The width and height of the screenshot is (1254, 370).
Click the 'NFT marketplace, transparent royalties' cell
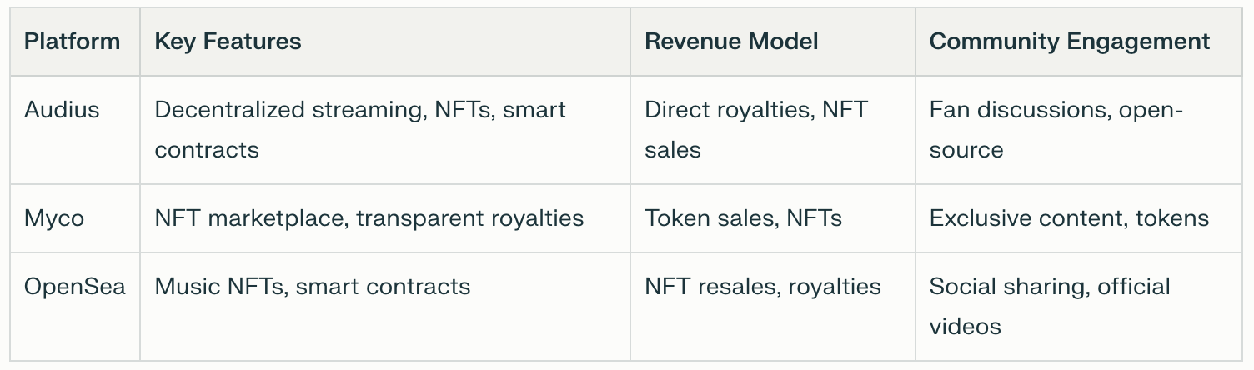pos(369,218)
